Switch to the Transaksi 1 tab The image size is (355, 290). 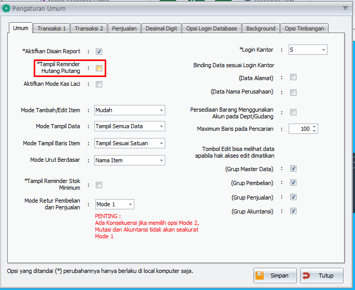click(51, 28)
